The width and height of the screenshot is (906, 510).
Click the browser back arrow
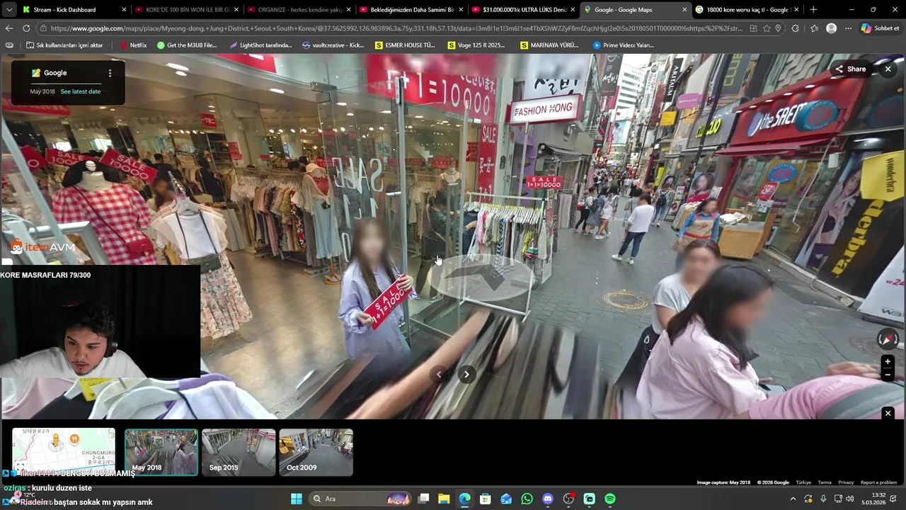tap(9, 28)
